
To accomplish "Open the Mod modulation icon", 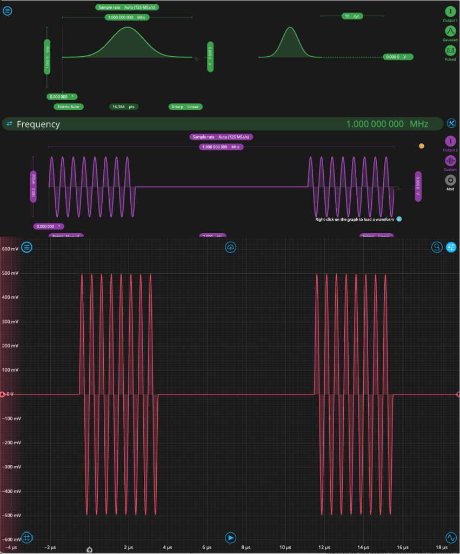I will click(x=450, y=180).
